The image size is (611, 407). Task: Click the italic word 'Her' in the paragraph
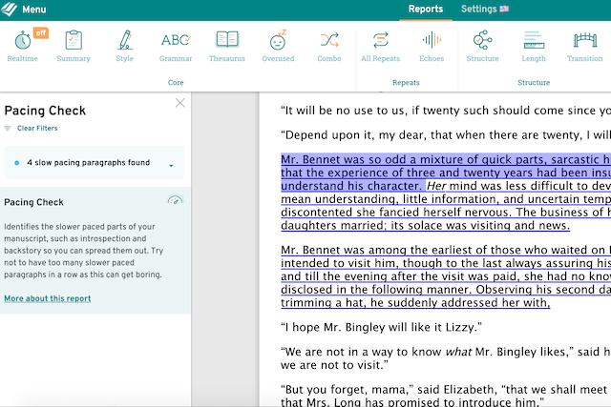435,186
